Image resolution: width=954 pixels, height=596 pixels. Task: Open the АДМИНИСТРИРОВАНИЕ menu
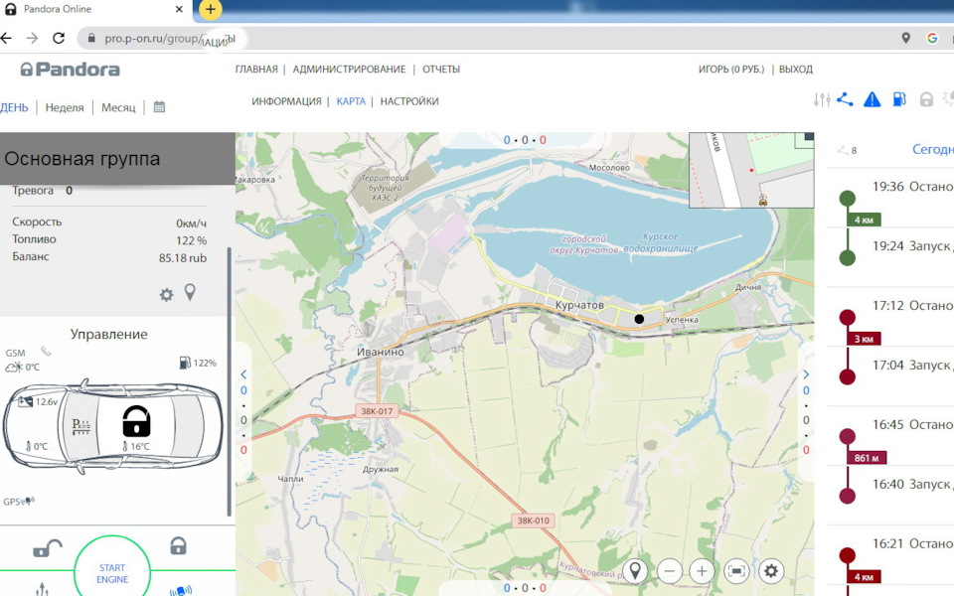[349, 70]
